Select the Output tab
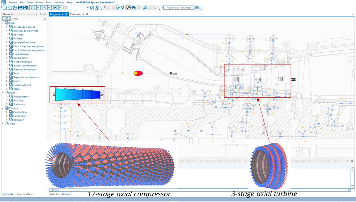The width and height of the screenshot is (356, 202). click(66, 194)
